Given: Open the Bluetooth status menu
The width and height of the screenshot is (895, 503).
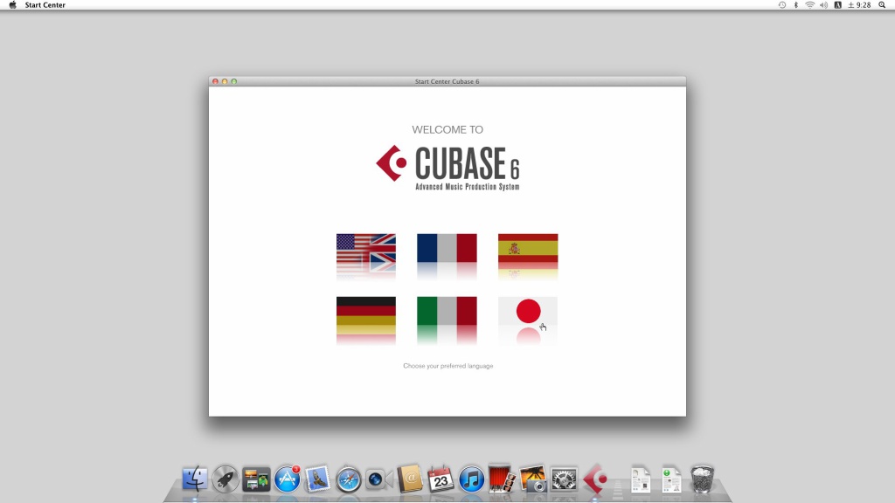Looking at the screenshot, I should pos(796,5).
